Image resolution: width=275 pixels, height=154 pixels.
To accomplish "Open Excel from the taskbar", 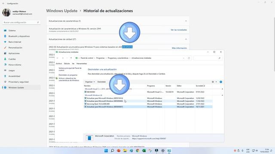I will tap(144, 151).
